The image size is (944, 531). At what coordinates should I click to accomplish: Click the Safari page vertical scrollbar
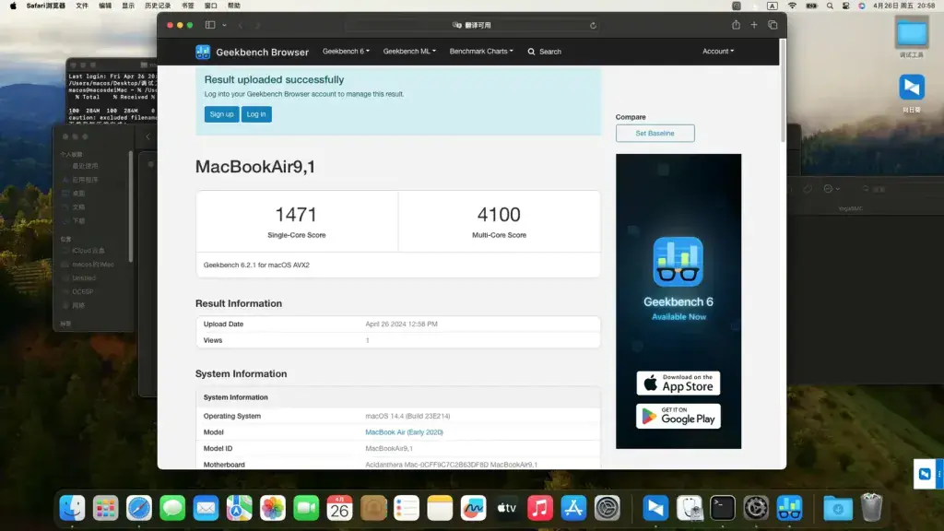click(x=783, y=90)
